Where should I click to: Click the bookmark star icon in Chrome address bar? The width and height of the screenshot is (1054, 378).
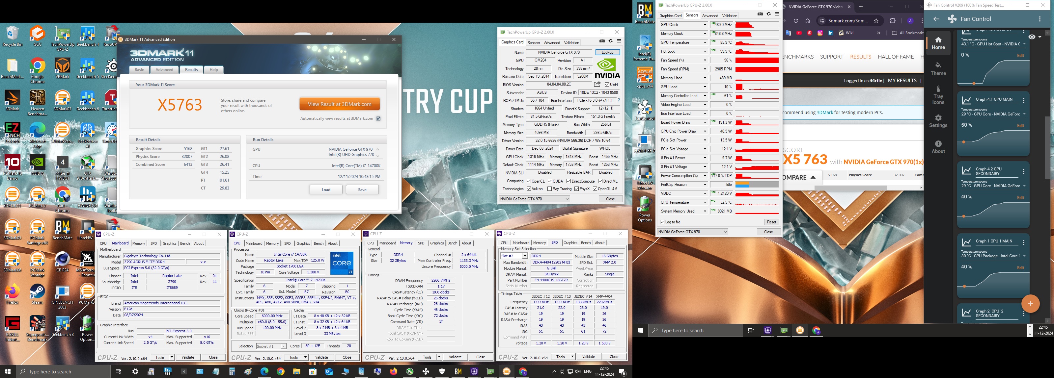(876, 21)
